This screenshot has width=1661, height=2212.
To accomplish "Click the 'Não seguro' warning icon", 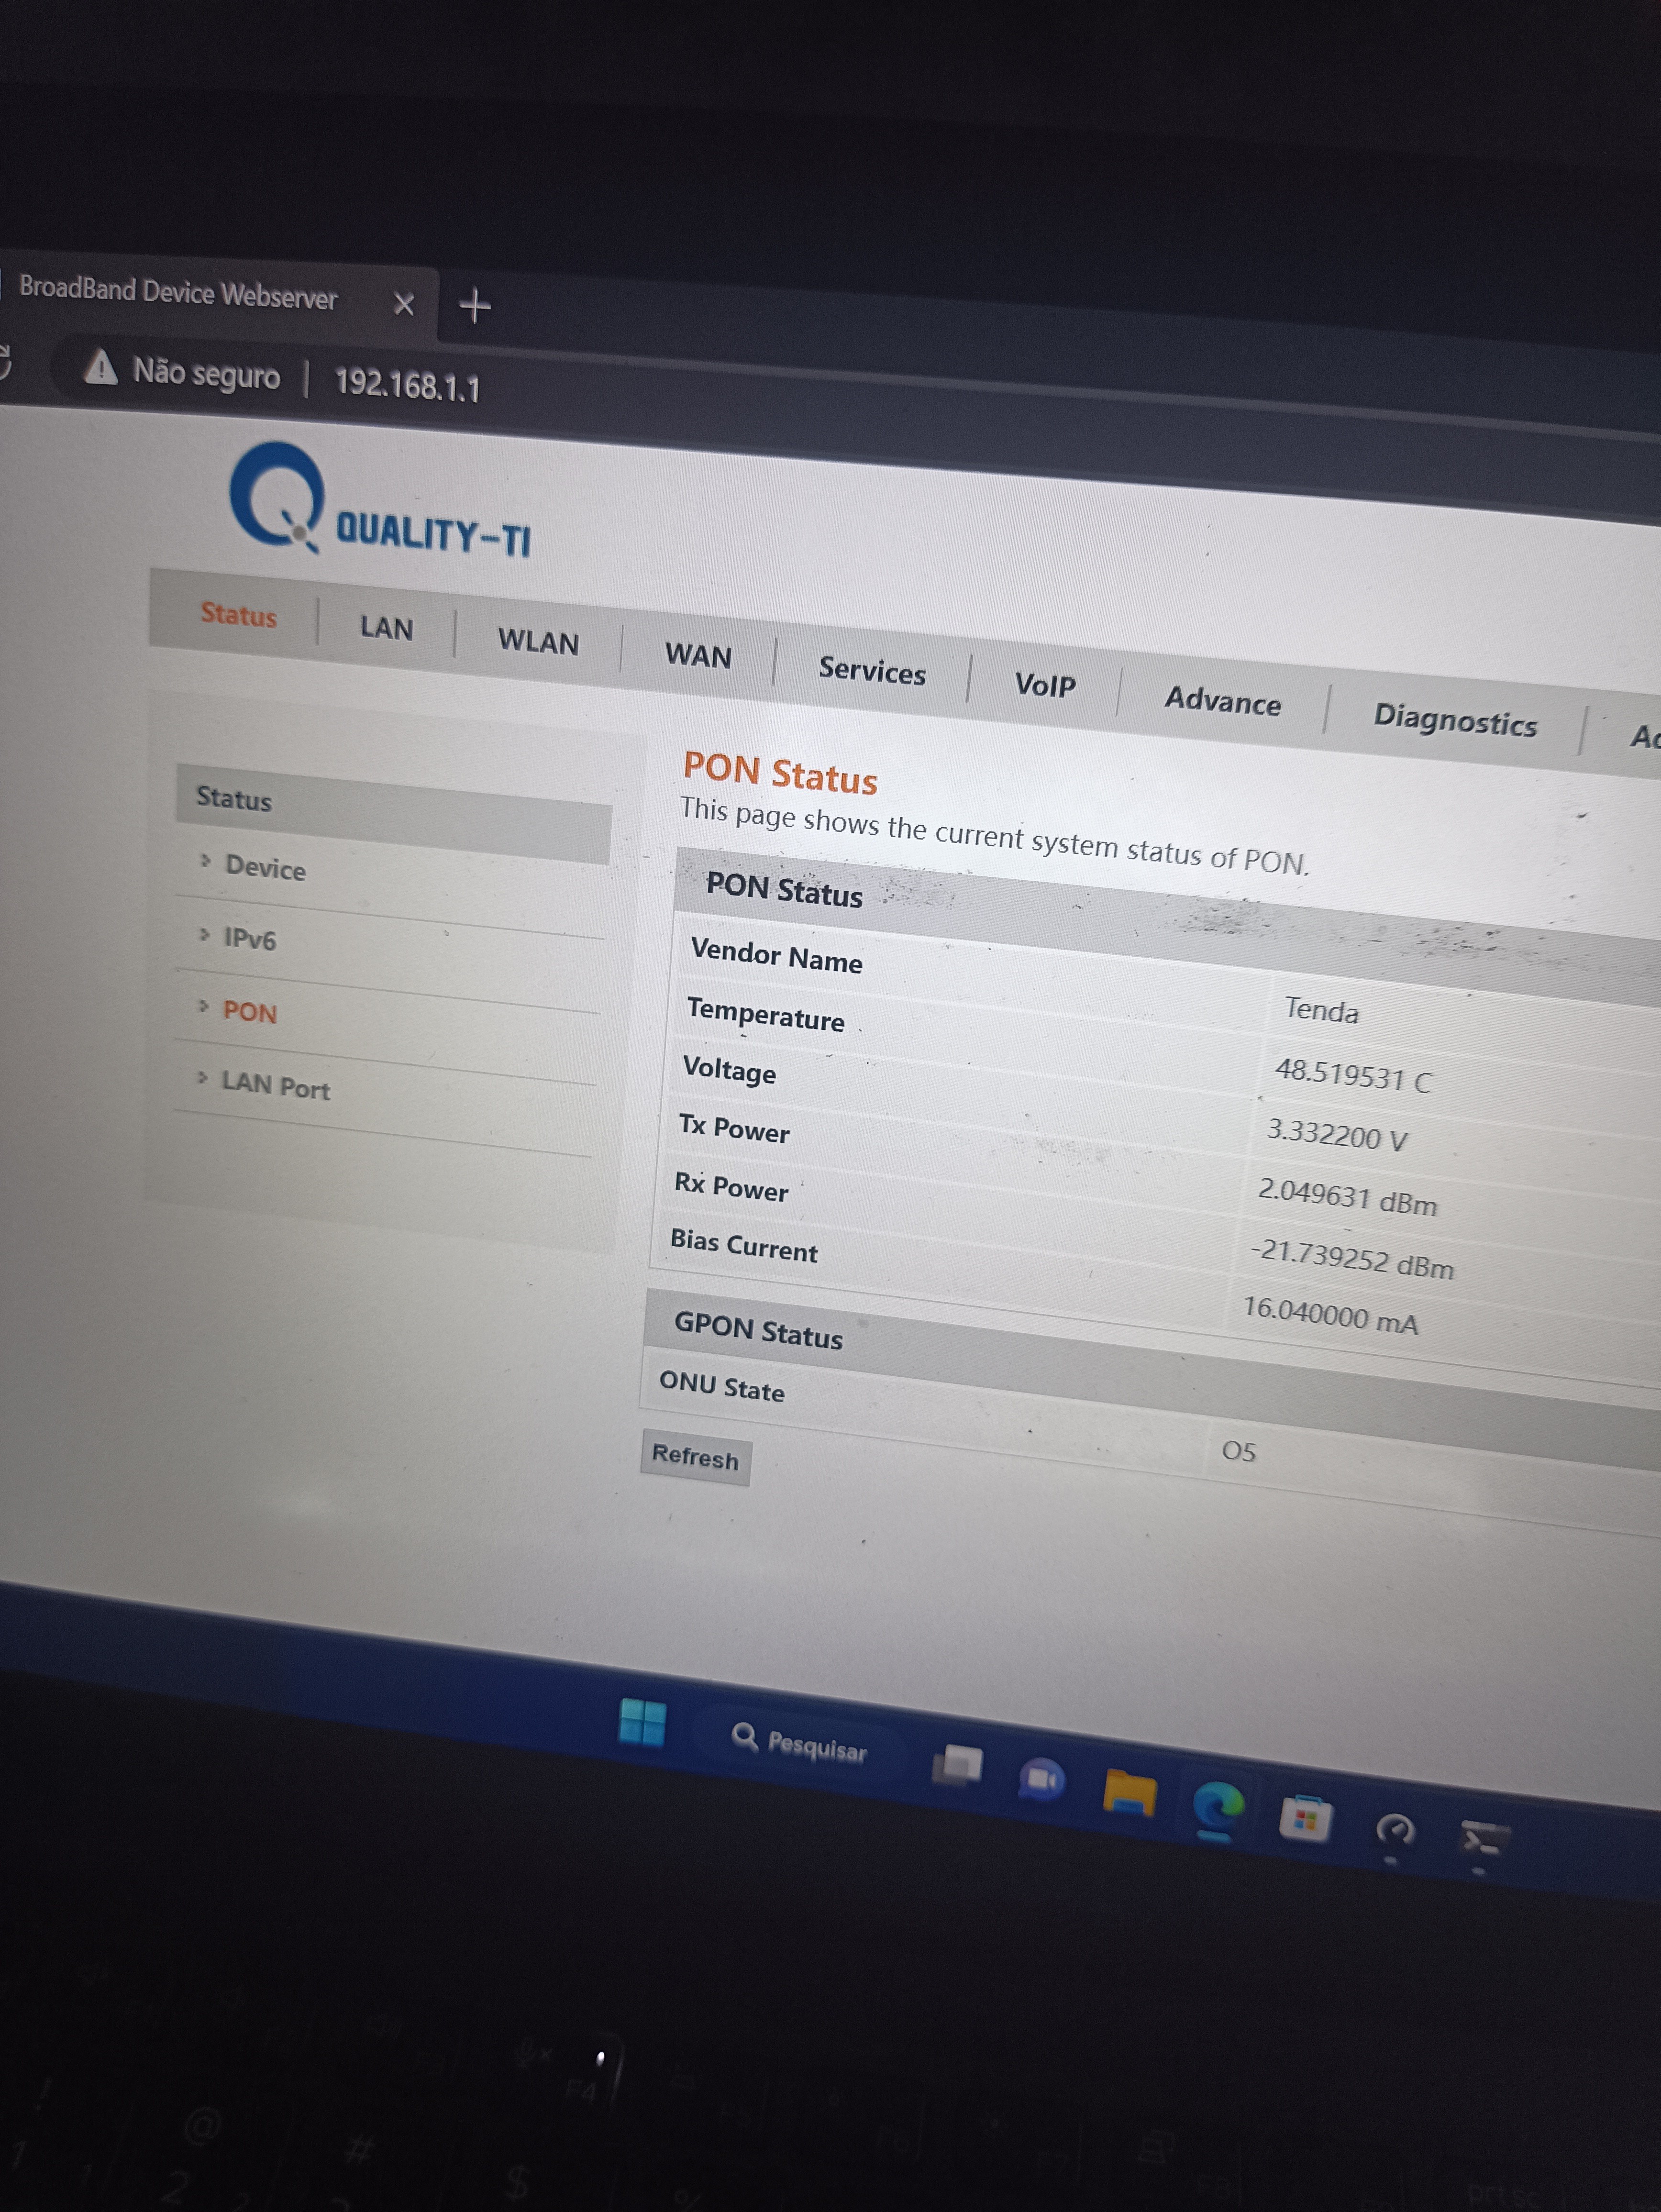I will pyautogui.click(x=100, y=367).
